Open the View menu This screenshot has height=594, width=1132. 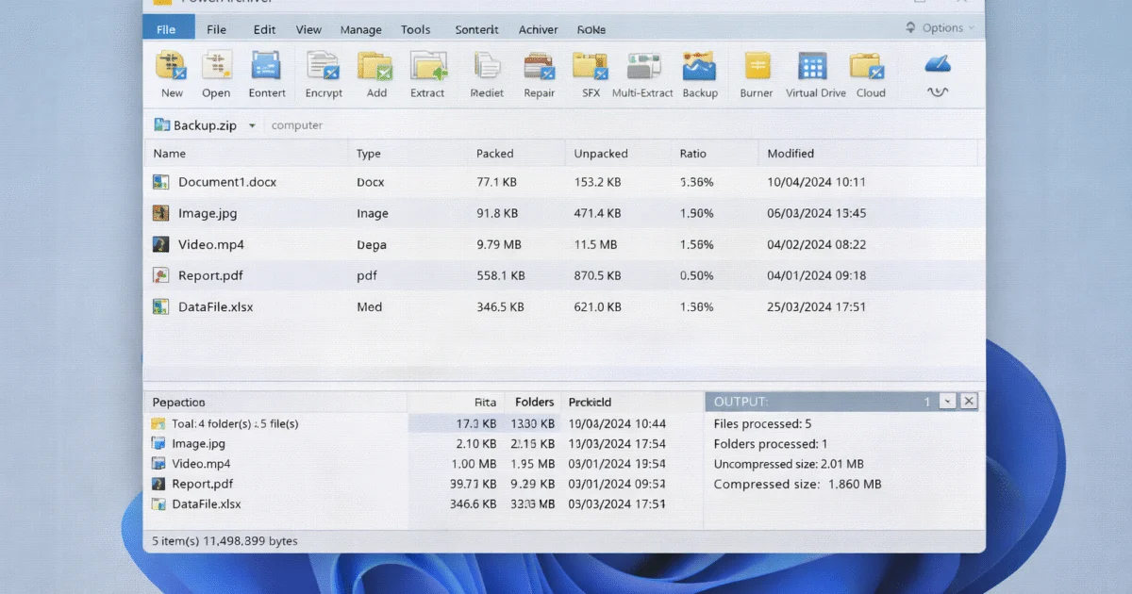pos(308,29)
